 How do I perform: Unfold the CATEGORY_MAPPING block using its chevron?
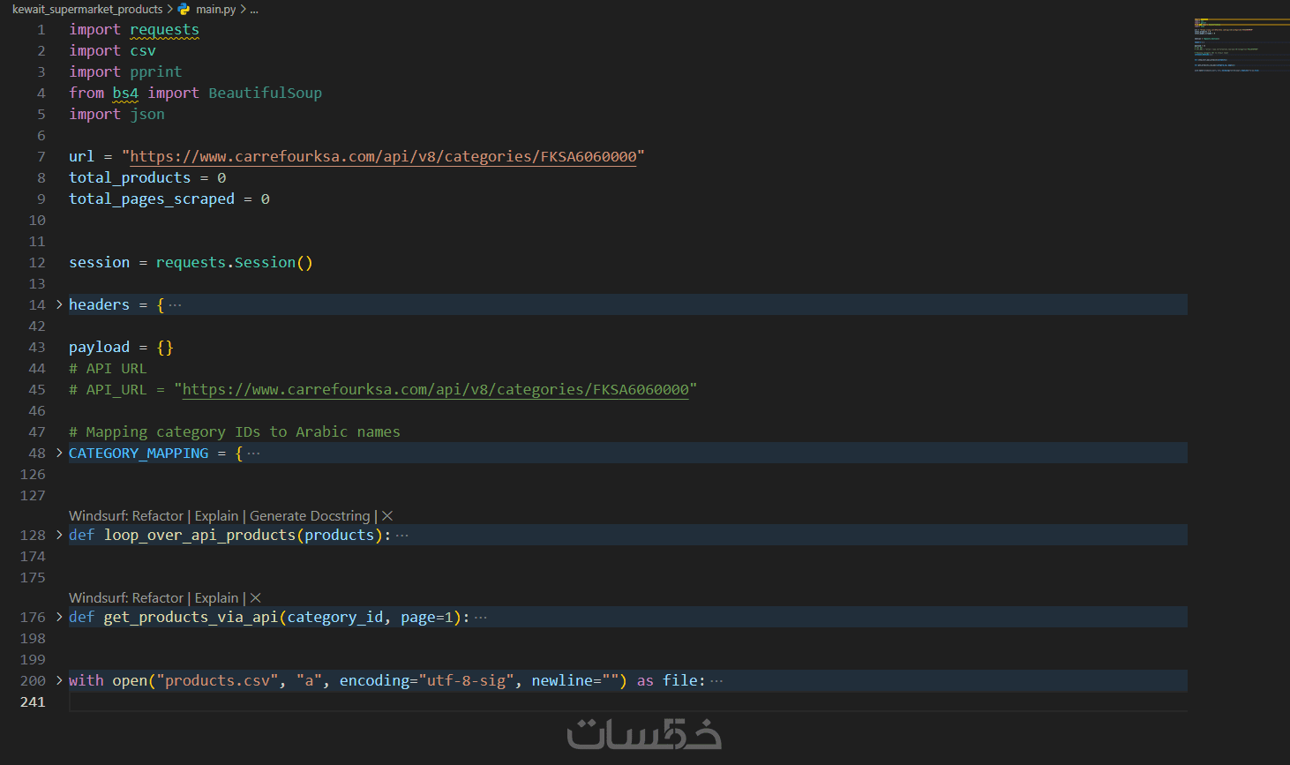click(x=59, y=453)
